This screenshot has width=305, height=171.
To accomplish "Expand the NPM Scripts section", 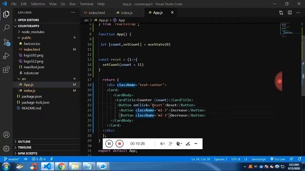I will pyautogui.click(x=47, y=153).
